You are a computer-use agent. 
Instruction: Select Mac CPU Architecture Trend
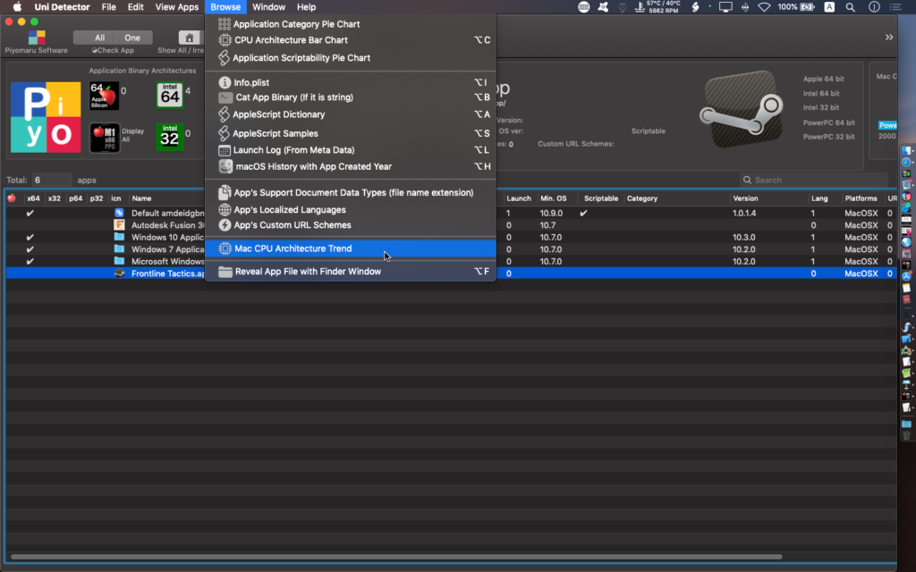351,248
